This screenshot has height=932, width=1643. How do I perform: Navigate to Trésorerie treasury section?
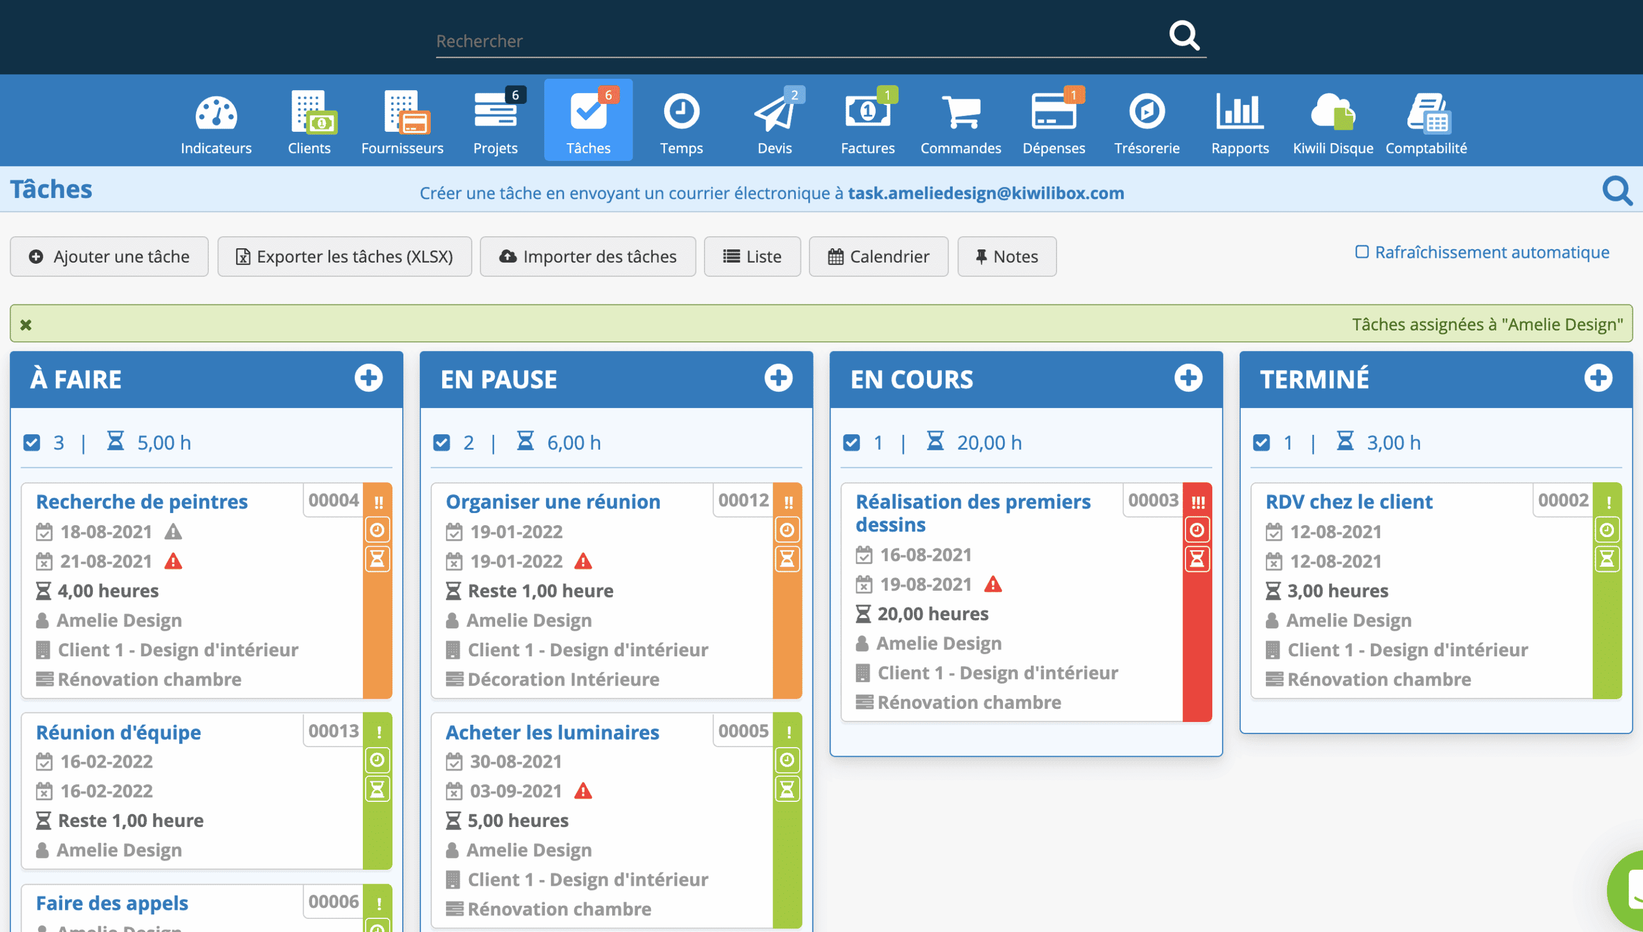tap(1147, 121)
